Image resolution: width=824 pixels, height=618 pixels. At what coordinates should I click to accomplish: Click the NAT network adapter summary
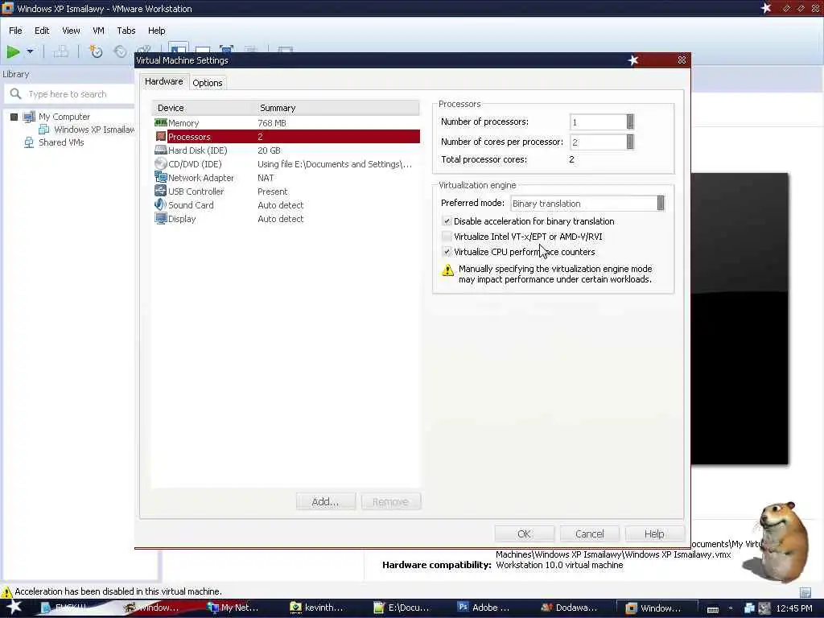point(266,178)
